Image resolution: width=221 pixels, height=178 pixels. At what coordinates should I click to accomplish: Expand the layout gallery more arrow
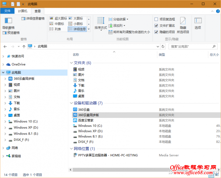[89, 29]
